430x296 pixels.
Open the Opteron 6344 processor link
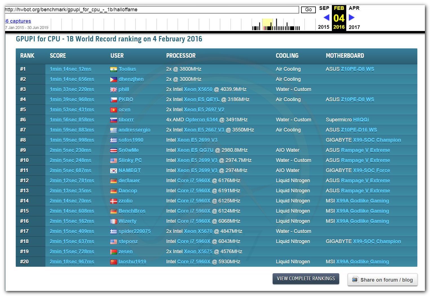coord(202,120)
